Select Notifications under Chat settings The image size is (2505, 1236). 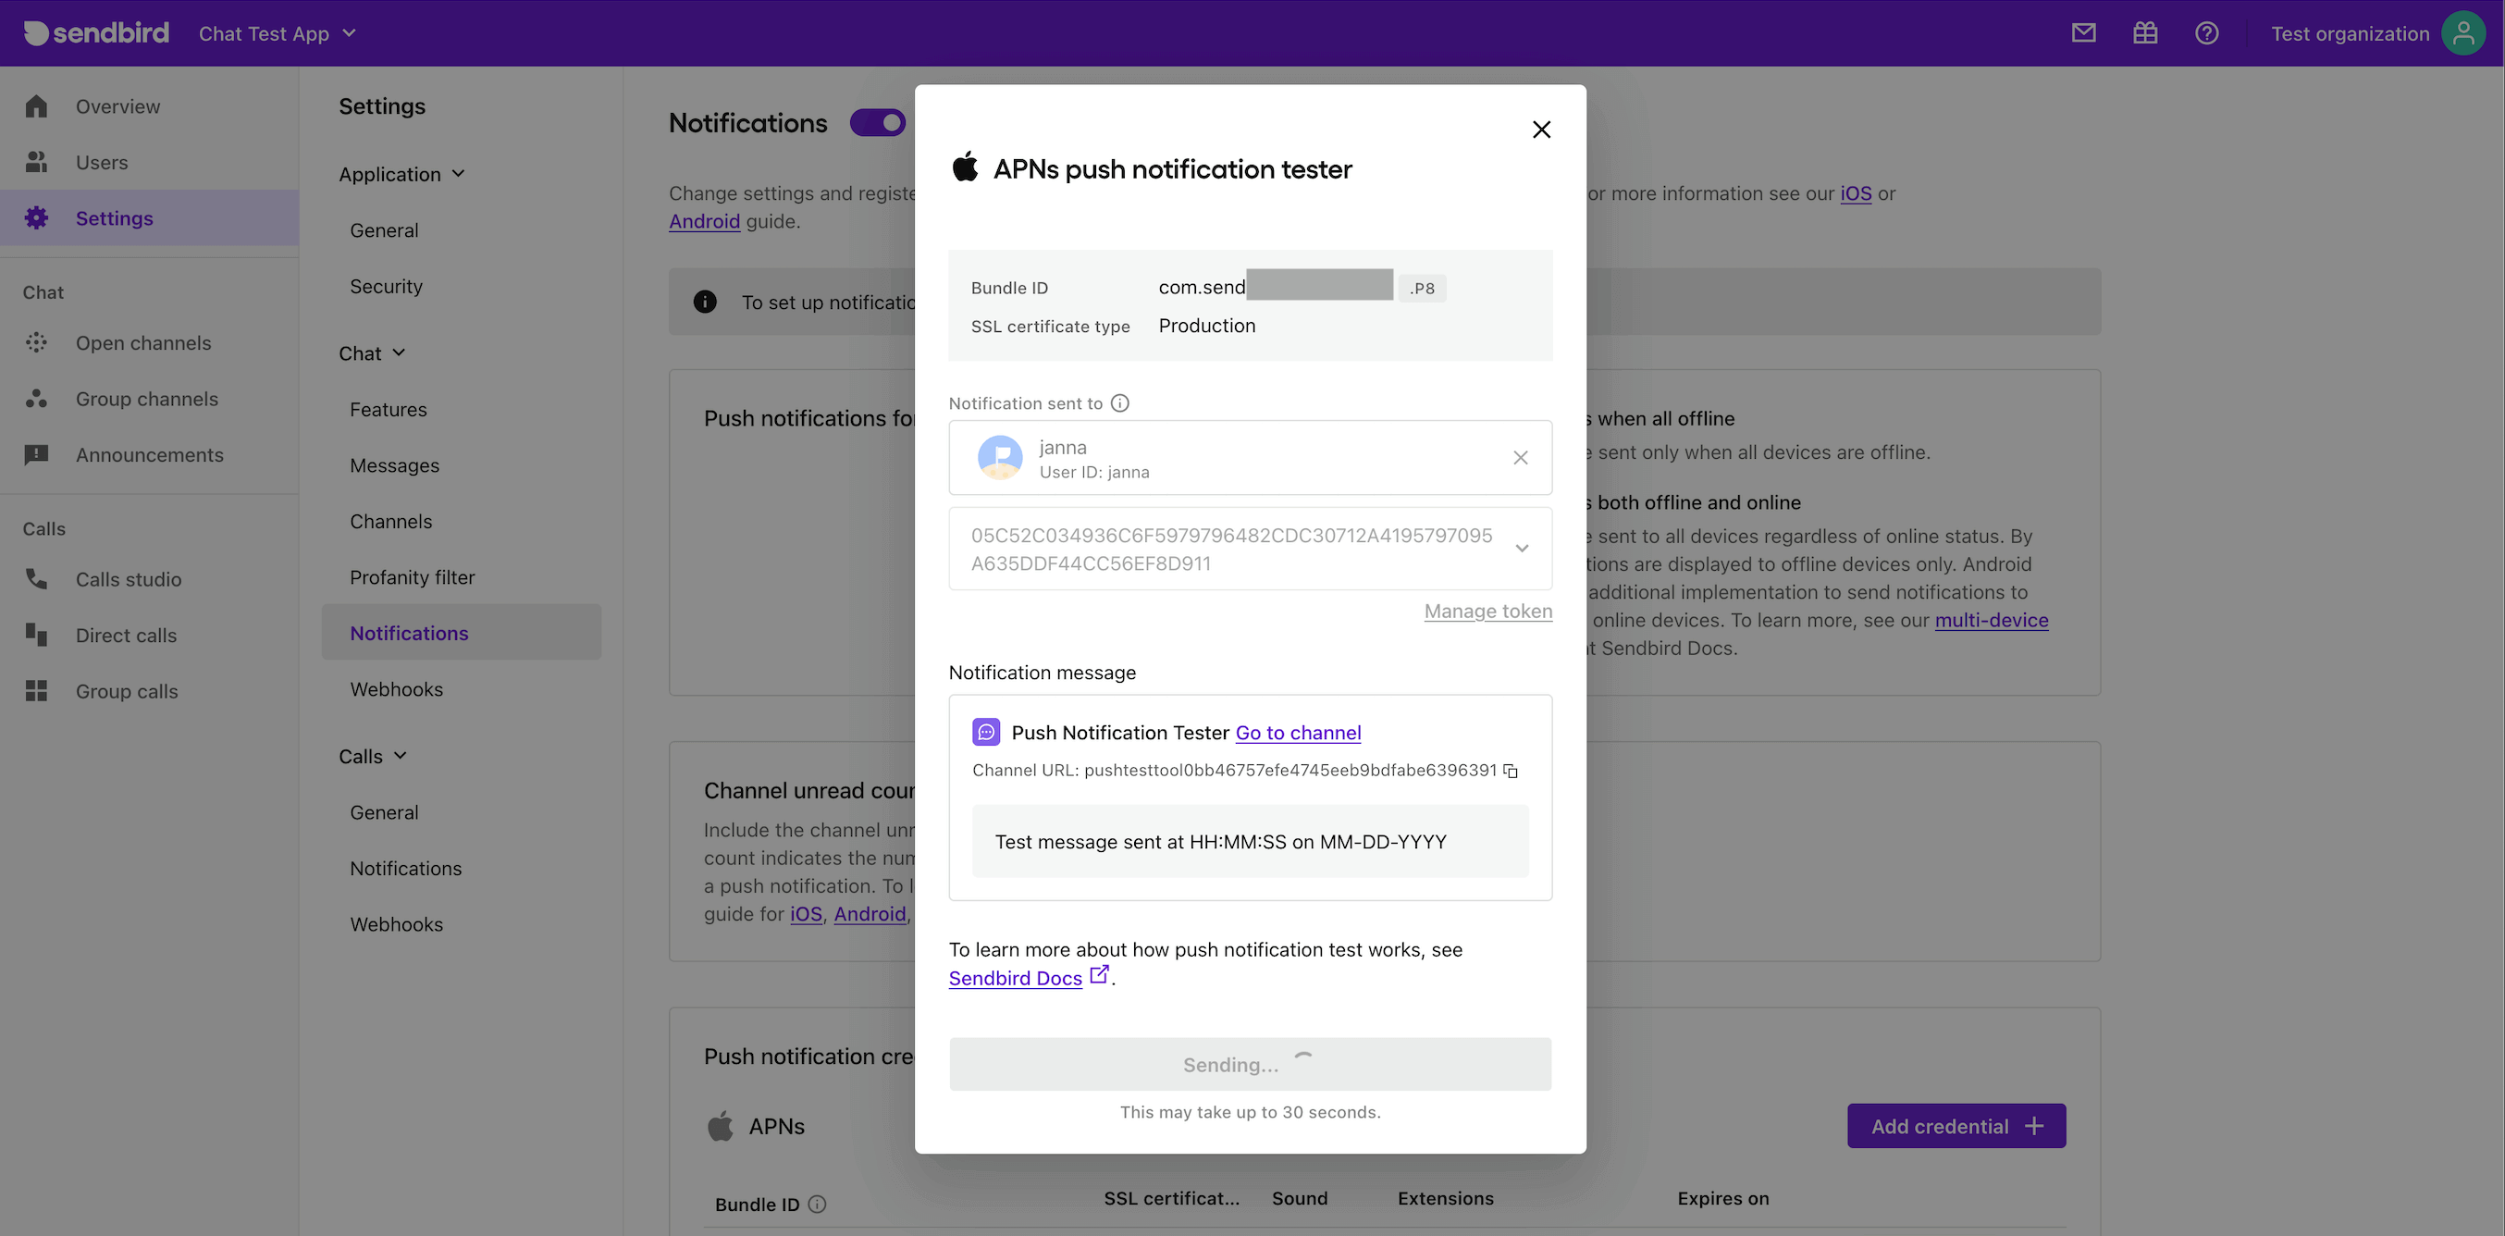461,632
